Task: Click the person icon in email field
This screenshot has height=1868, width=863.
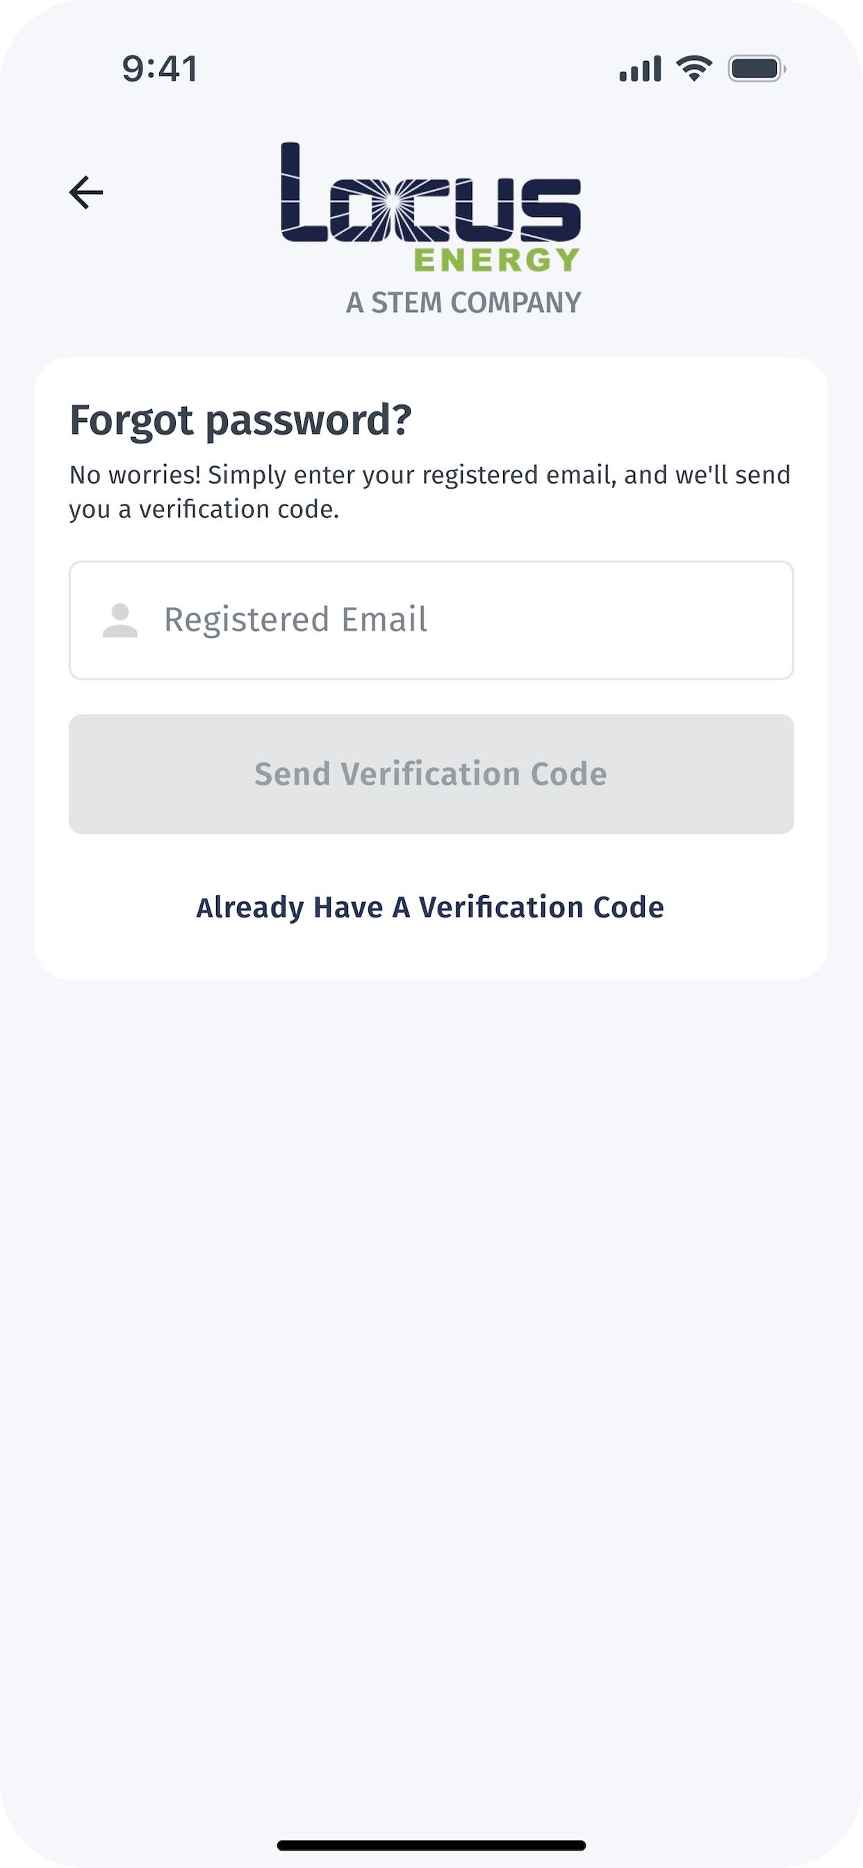Action: click(120, 621)
